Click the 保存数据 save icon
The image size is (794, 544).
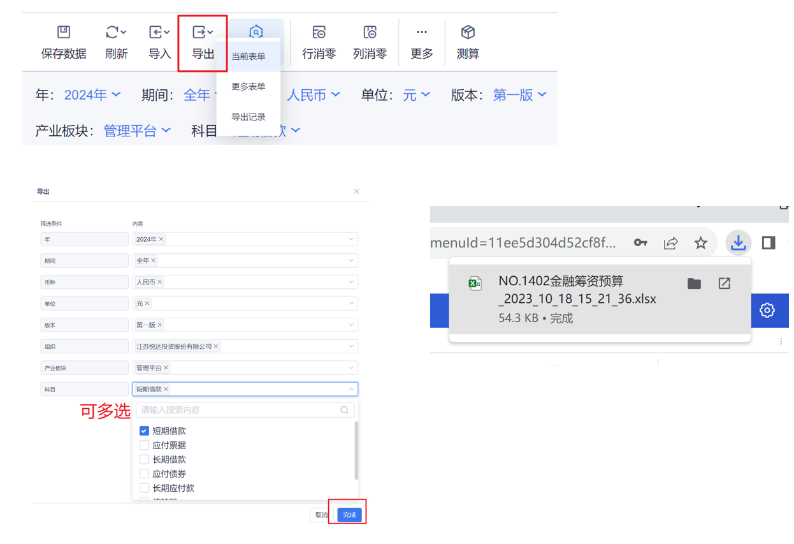click(x=64, y=33)
